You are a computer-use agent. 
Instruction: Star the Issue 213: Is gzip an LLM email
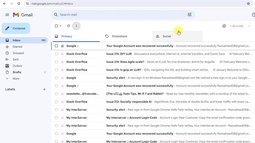(x=62, y=70)
